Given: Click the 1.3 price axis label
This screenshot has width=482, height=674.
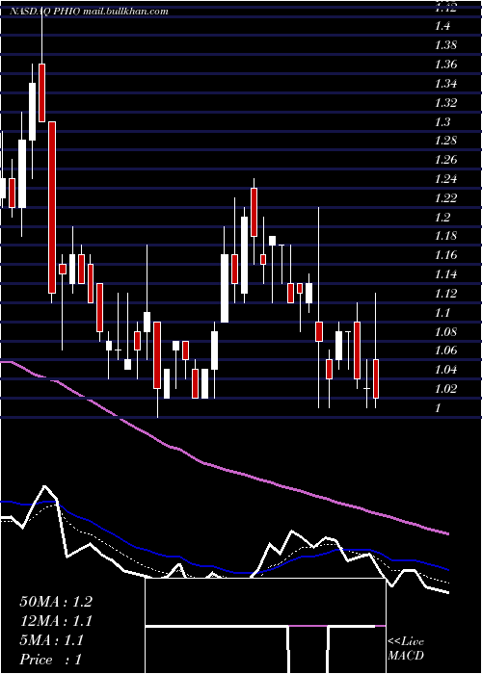Looking at the screenshot, I should pos(442,121).
